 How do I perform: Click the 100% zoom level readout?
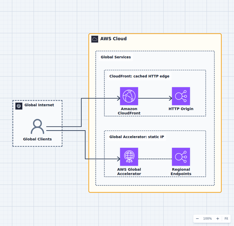(x=208, y=219)
